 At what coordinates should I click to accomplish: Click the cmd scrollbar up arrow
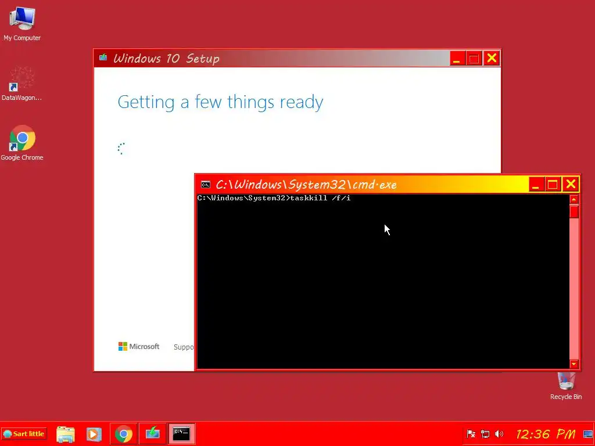pos(574,199)
